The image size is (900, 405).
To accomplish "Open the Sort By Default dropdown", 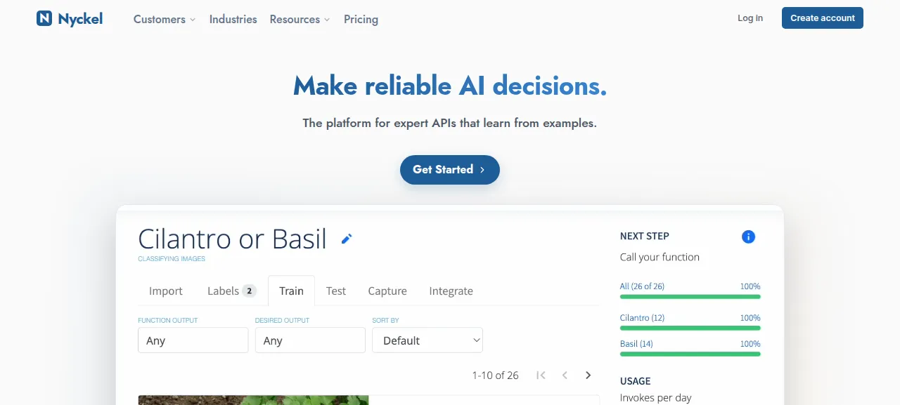I will pyautogui.click(x=427, y=340).
